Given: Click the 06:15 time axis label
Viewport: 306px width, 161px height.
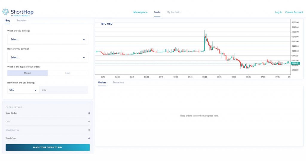Looking at the screenshot, I should 103,77.
